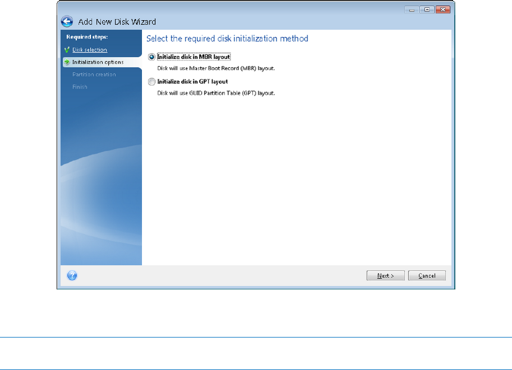Screen dimensions: 512x370
Task: Select Initialize disk in GPT layout
Action: [151, 82]
